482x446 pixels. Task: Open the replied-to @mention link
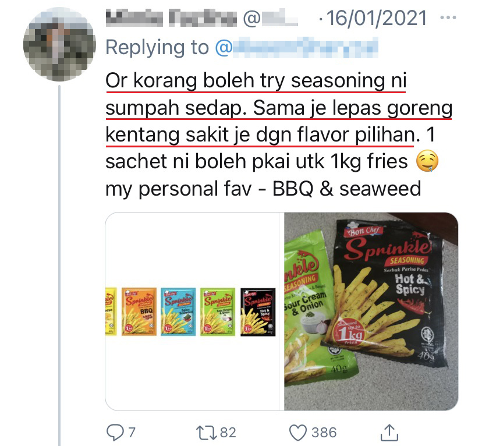coord(296,48)
